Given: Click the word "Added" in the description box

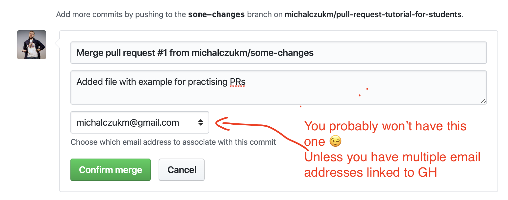Looking at the screenshot, I should 88,82.
